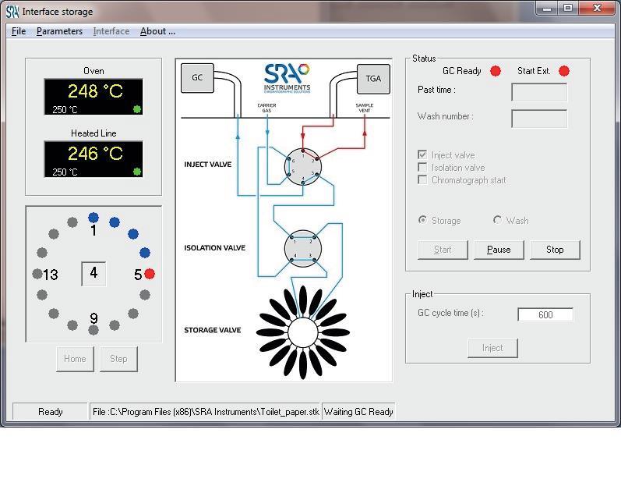Click the GC Ready red status indicator
This screenshot has width=621, height=479.
(495, 71)
